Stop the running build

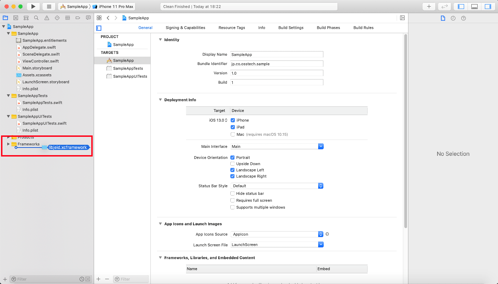(49, 7)
